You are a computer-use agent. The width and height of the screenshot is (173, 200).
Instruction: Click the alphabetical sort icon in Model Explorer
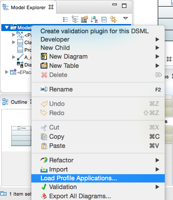pyautogui.click(x=94, y=19)
